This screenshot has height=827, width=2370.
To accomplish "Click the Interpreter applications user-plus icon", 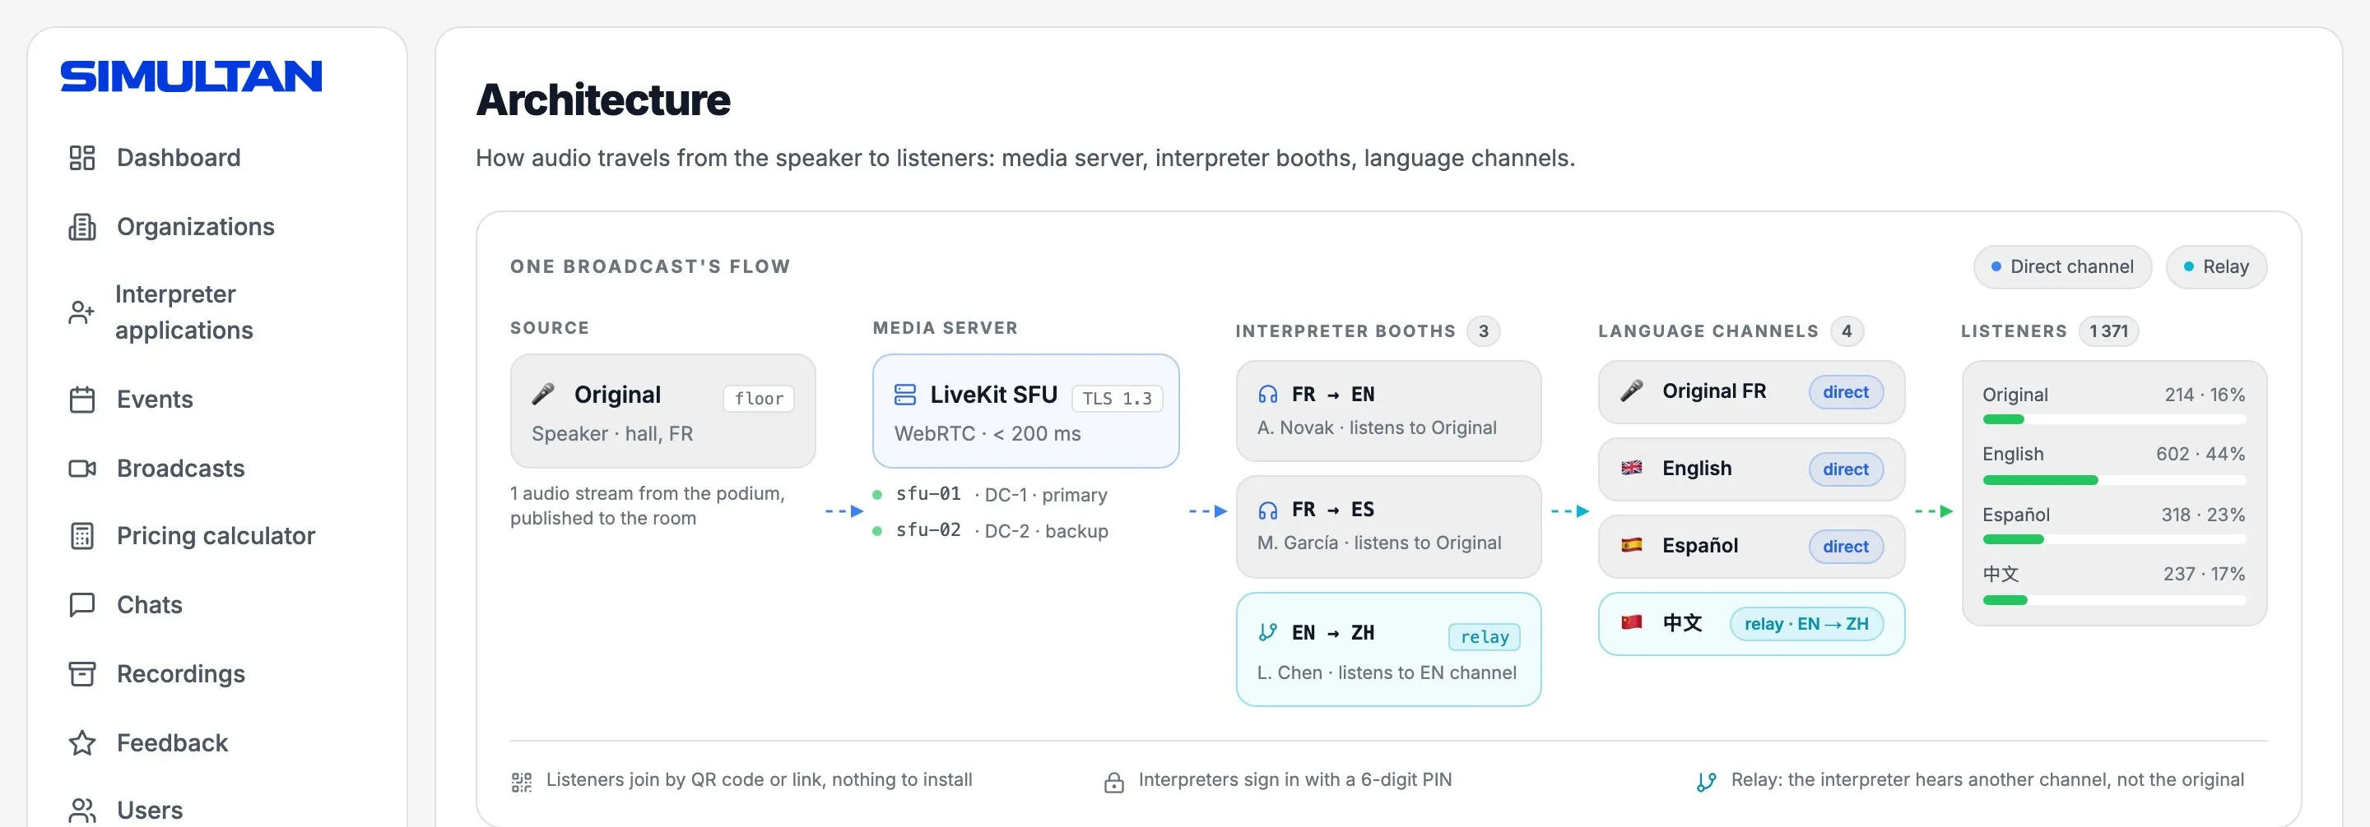I will [81, 312].
